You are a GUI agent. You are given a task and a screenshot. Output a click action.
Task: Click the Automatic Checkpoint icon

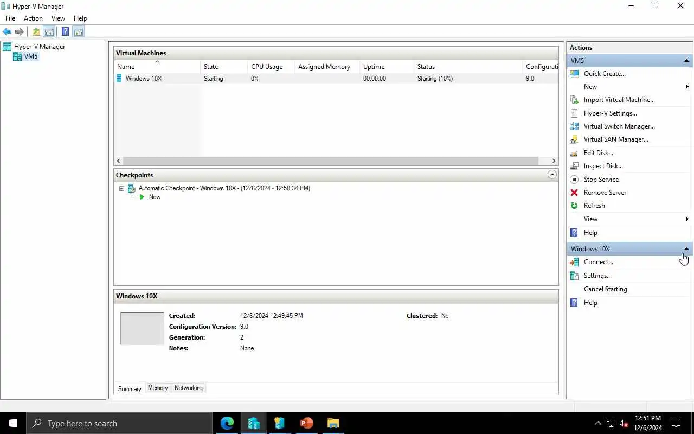coord(131,188)
